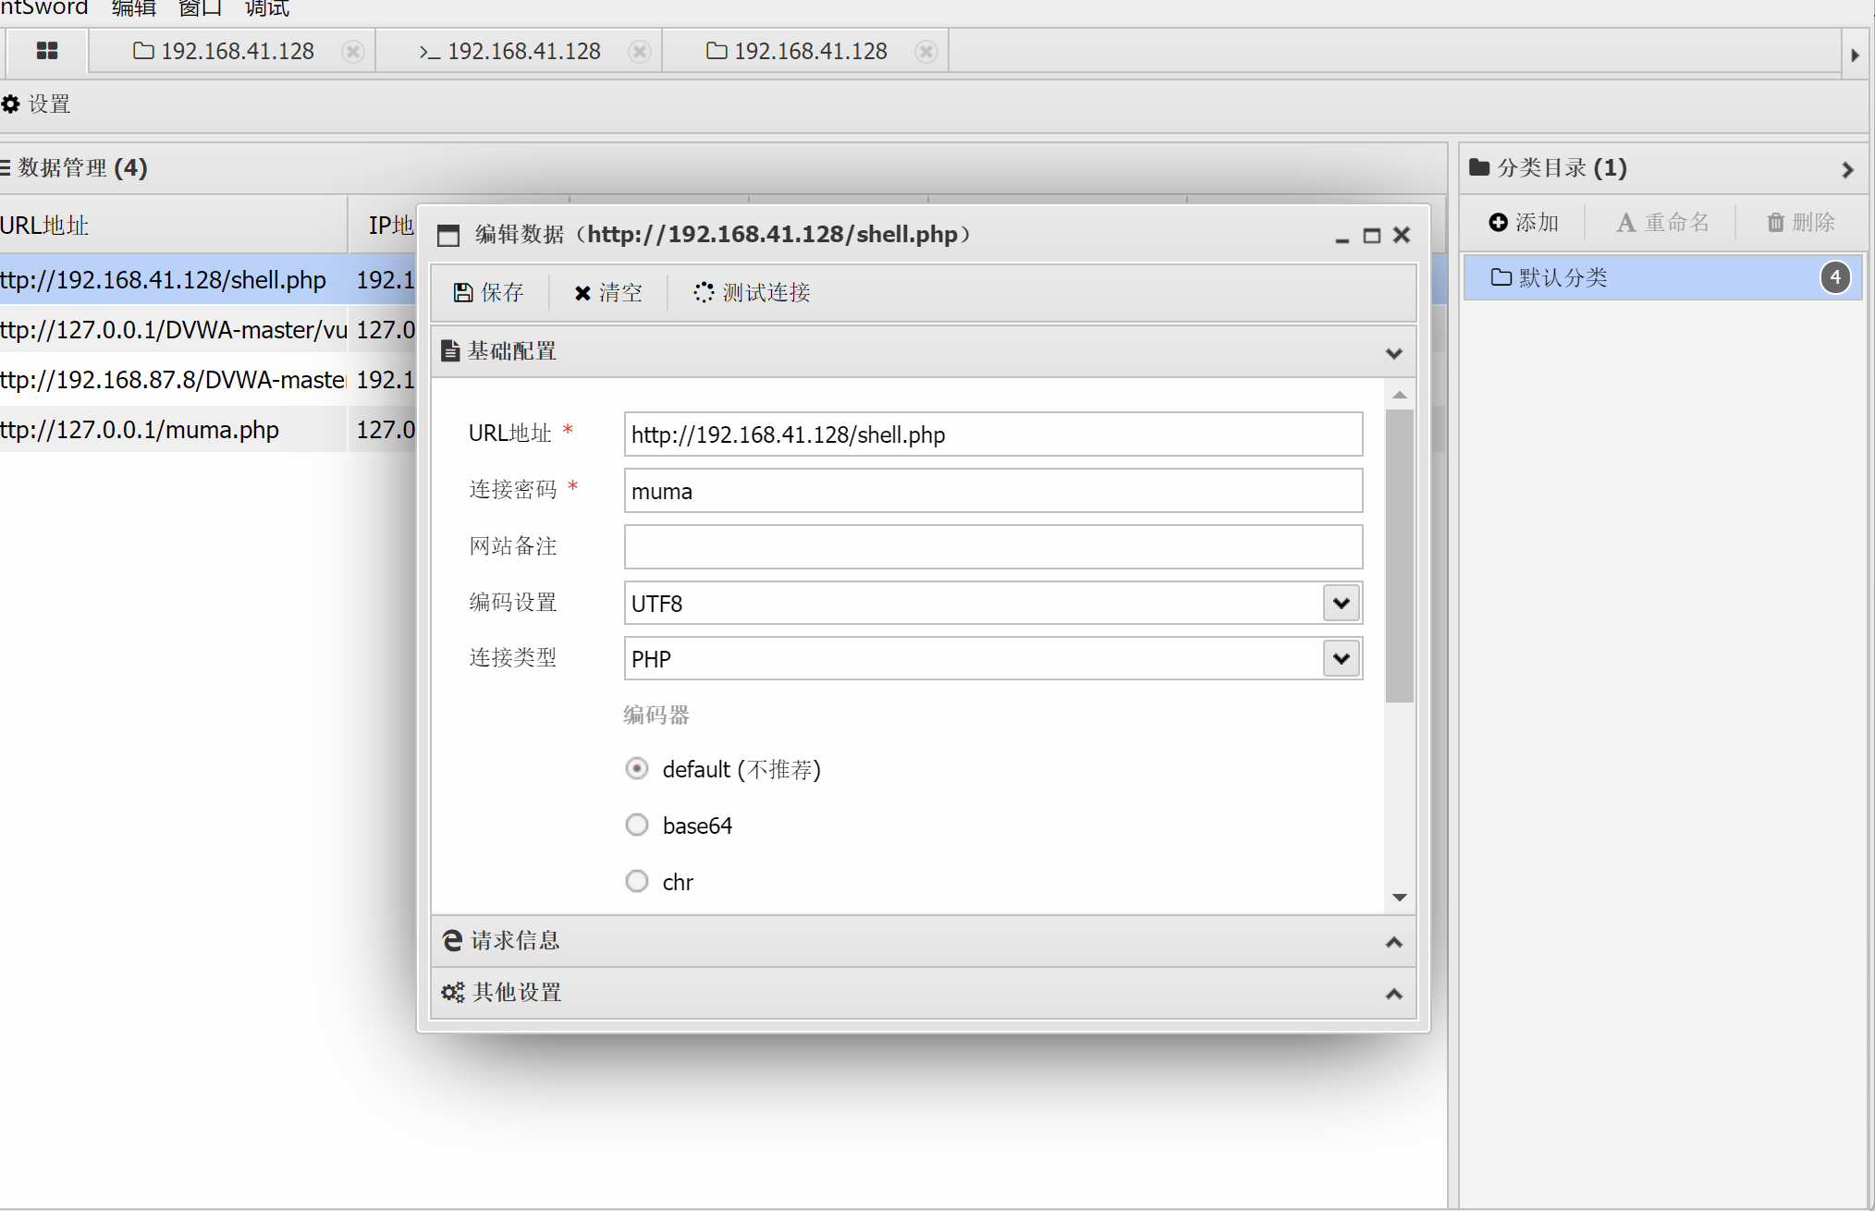Open the PHP connection type dropdown

click(x=1341, y=659)
